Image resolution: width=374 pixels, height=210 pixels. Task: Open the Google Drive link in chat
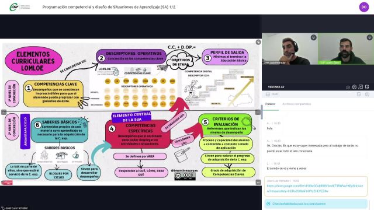pos(315,188)
